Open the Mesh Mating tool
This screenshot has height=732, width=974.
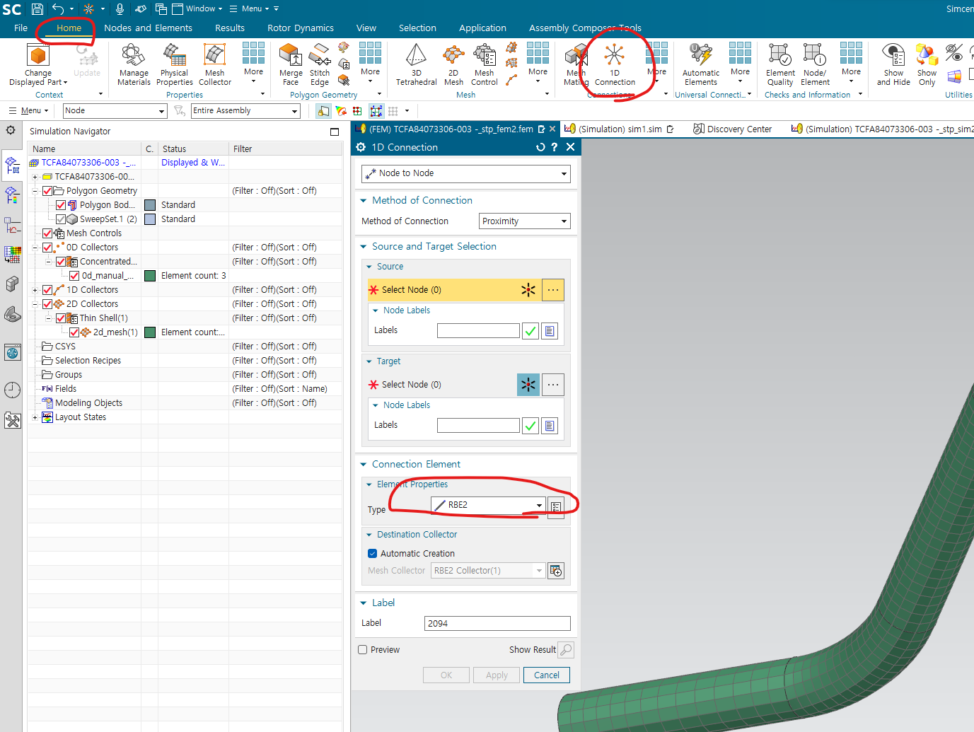[576, 64]
